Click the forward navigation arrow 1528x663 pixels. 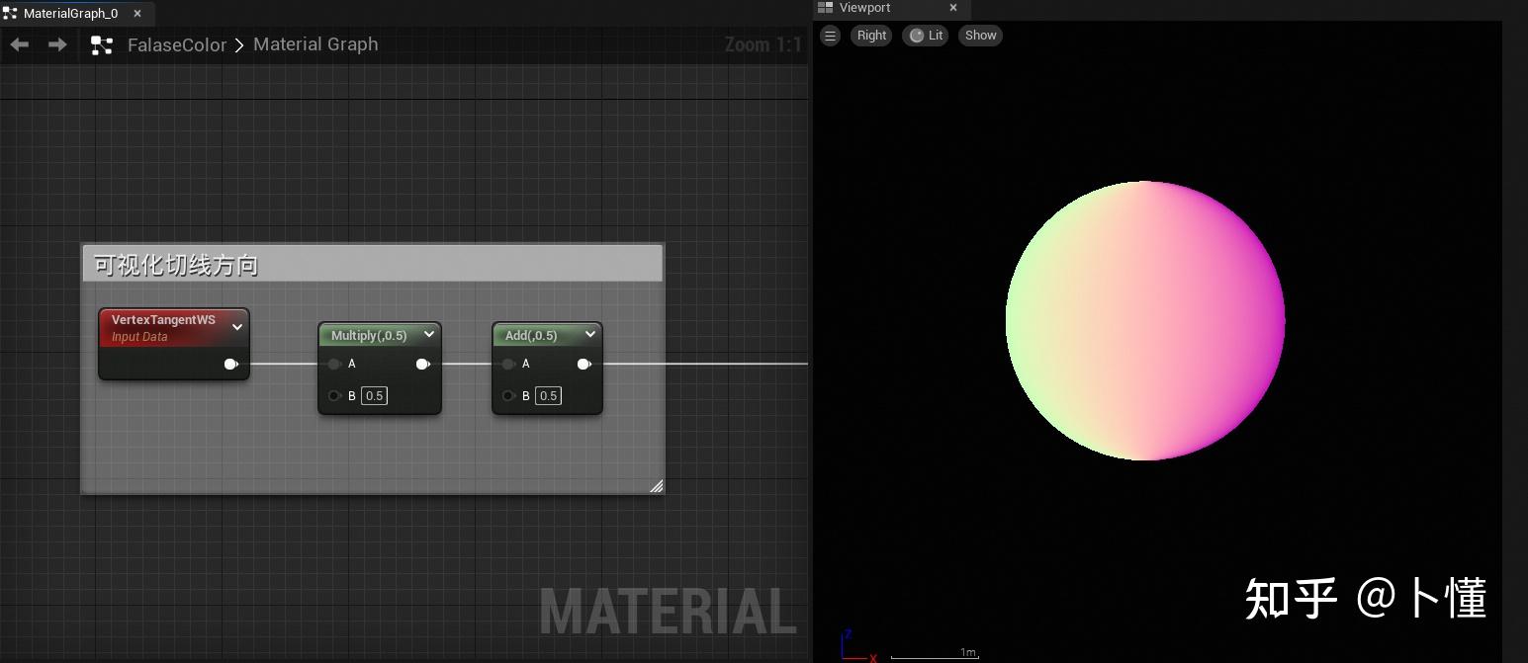pyautogui.click(x=57, y=44)
